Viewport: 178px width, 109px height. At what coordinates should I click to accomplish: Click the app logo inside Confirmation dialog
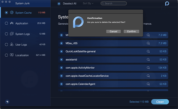click(x=78, y=22)
